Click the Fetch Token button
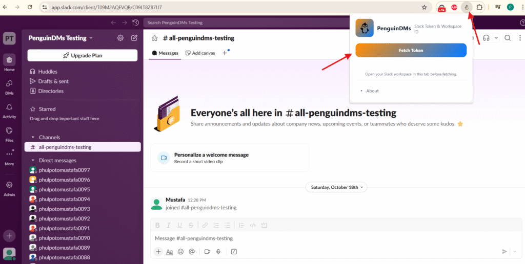Screen dimensions: 525x264 click(x=411, y=50)
